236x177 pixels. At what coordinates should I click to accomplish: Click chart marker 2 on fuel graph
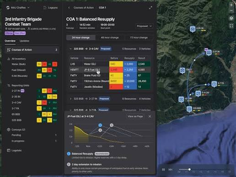(x=100, y=130)
